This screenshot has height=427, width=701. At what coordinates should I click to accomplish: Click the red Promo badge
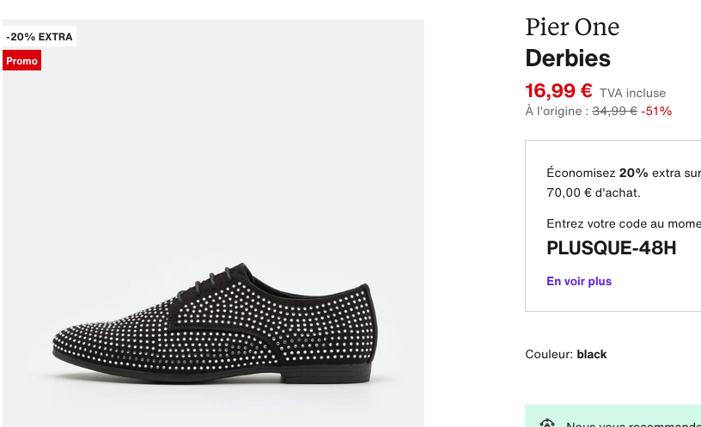(22, 61)
